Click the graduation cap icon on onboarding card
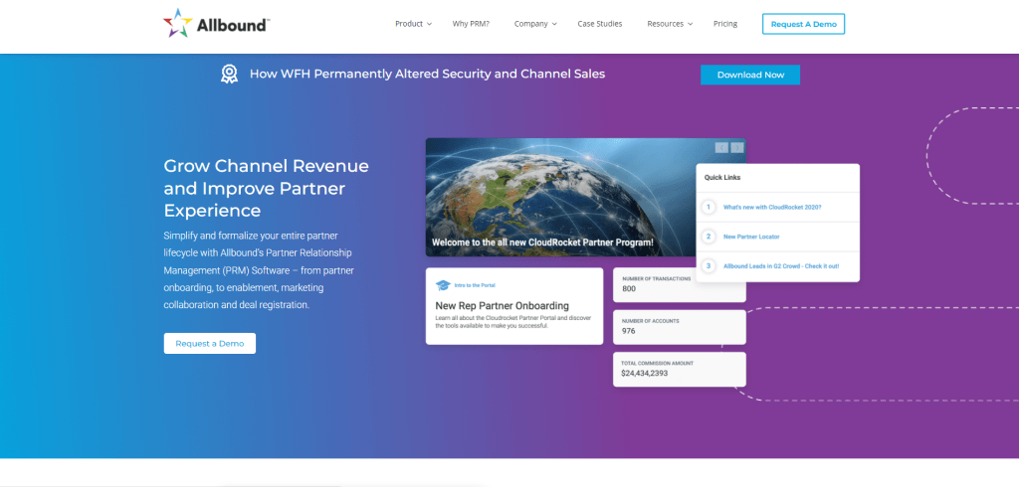The image size is (1019, 487). tap(443, 285)
